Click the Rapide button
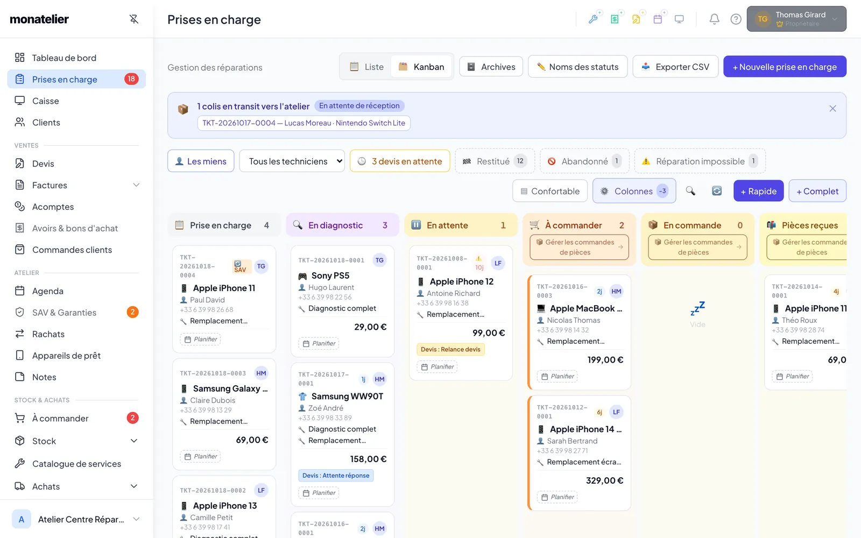 (758, 191)
